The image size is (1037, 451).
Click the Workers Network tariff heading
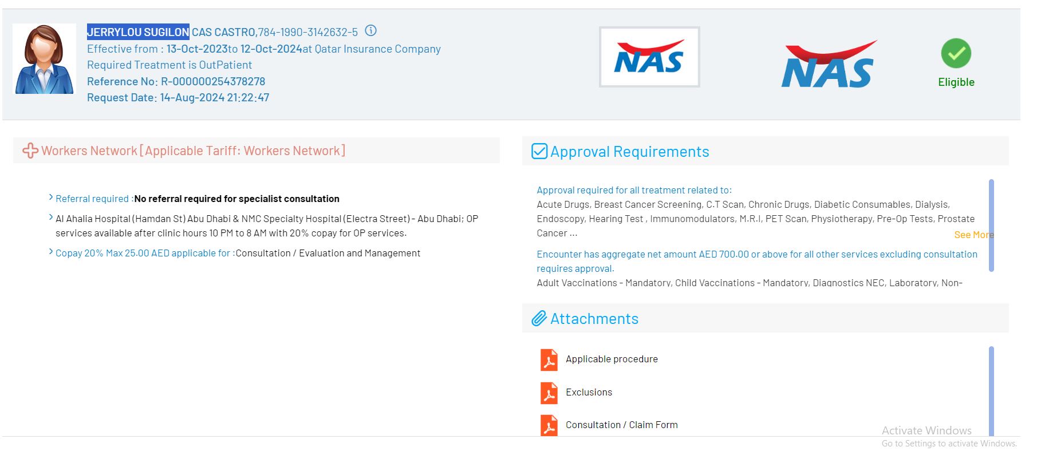tap(194, 151)
